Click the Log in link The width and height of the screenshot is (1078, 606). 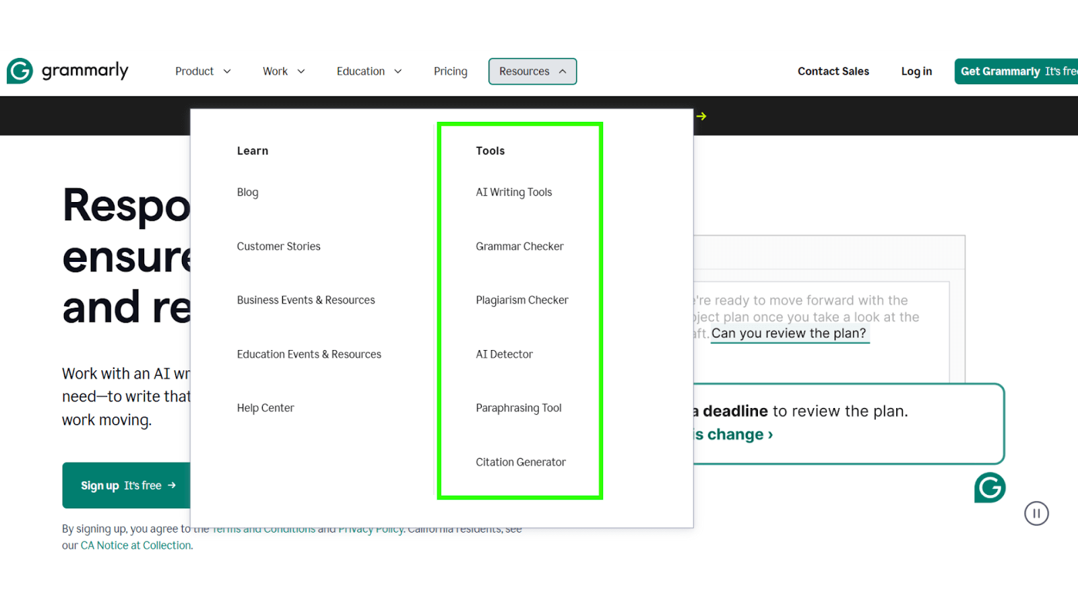tap(916, 71)
